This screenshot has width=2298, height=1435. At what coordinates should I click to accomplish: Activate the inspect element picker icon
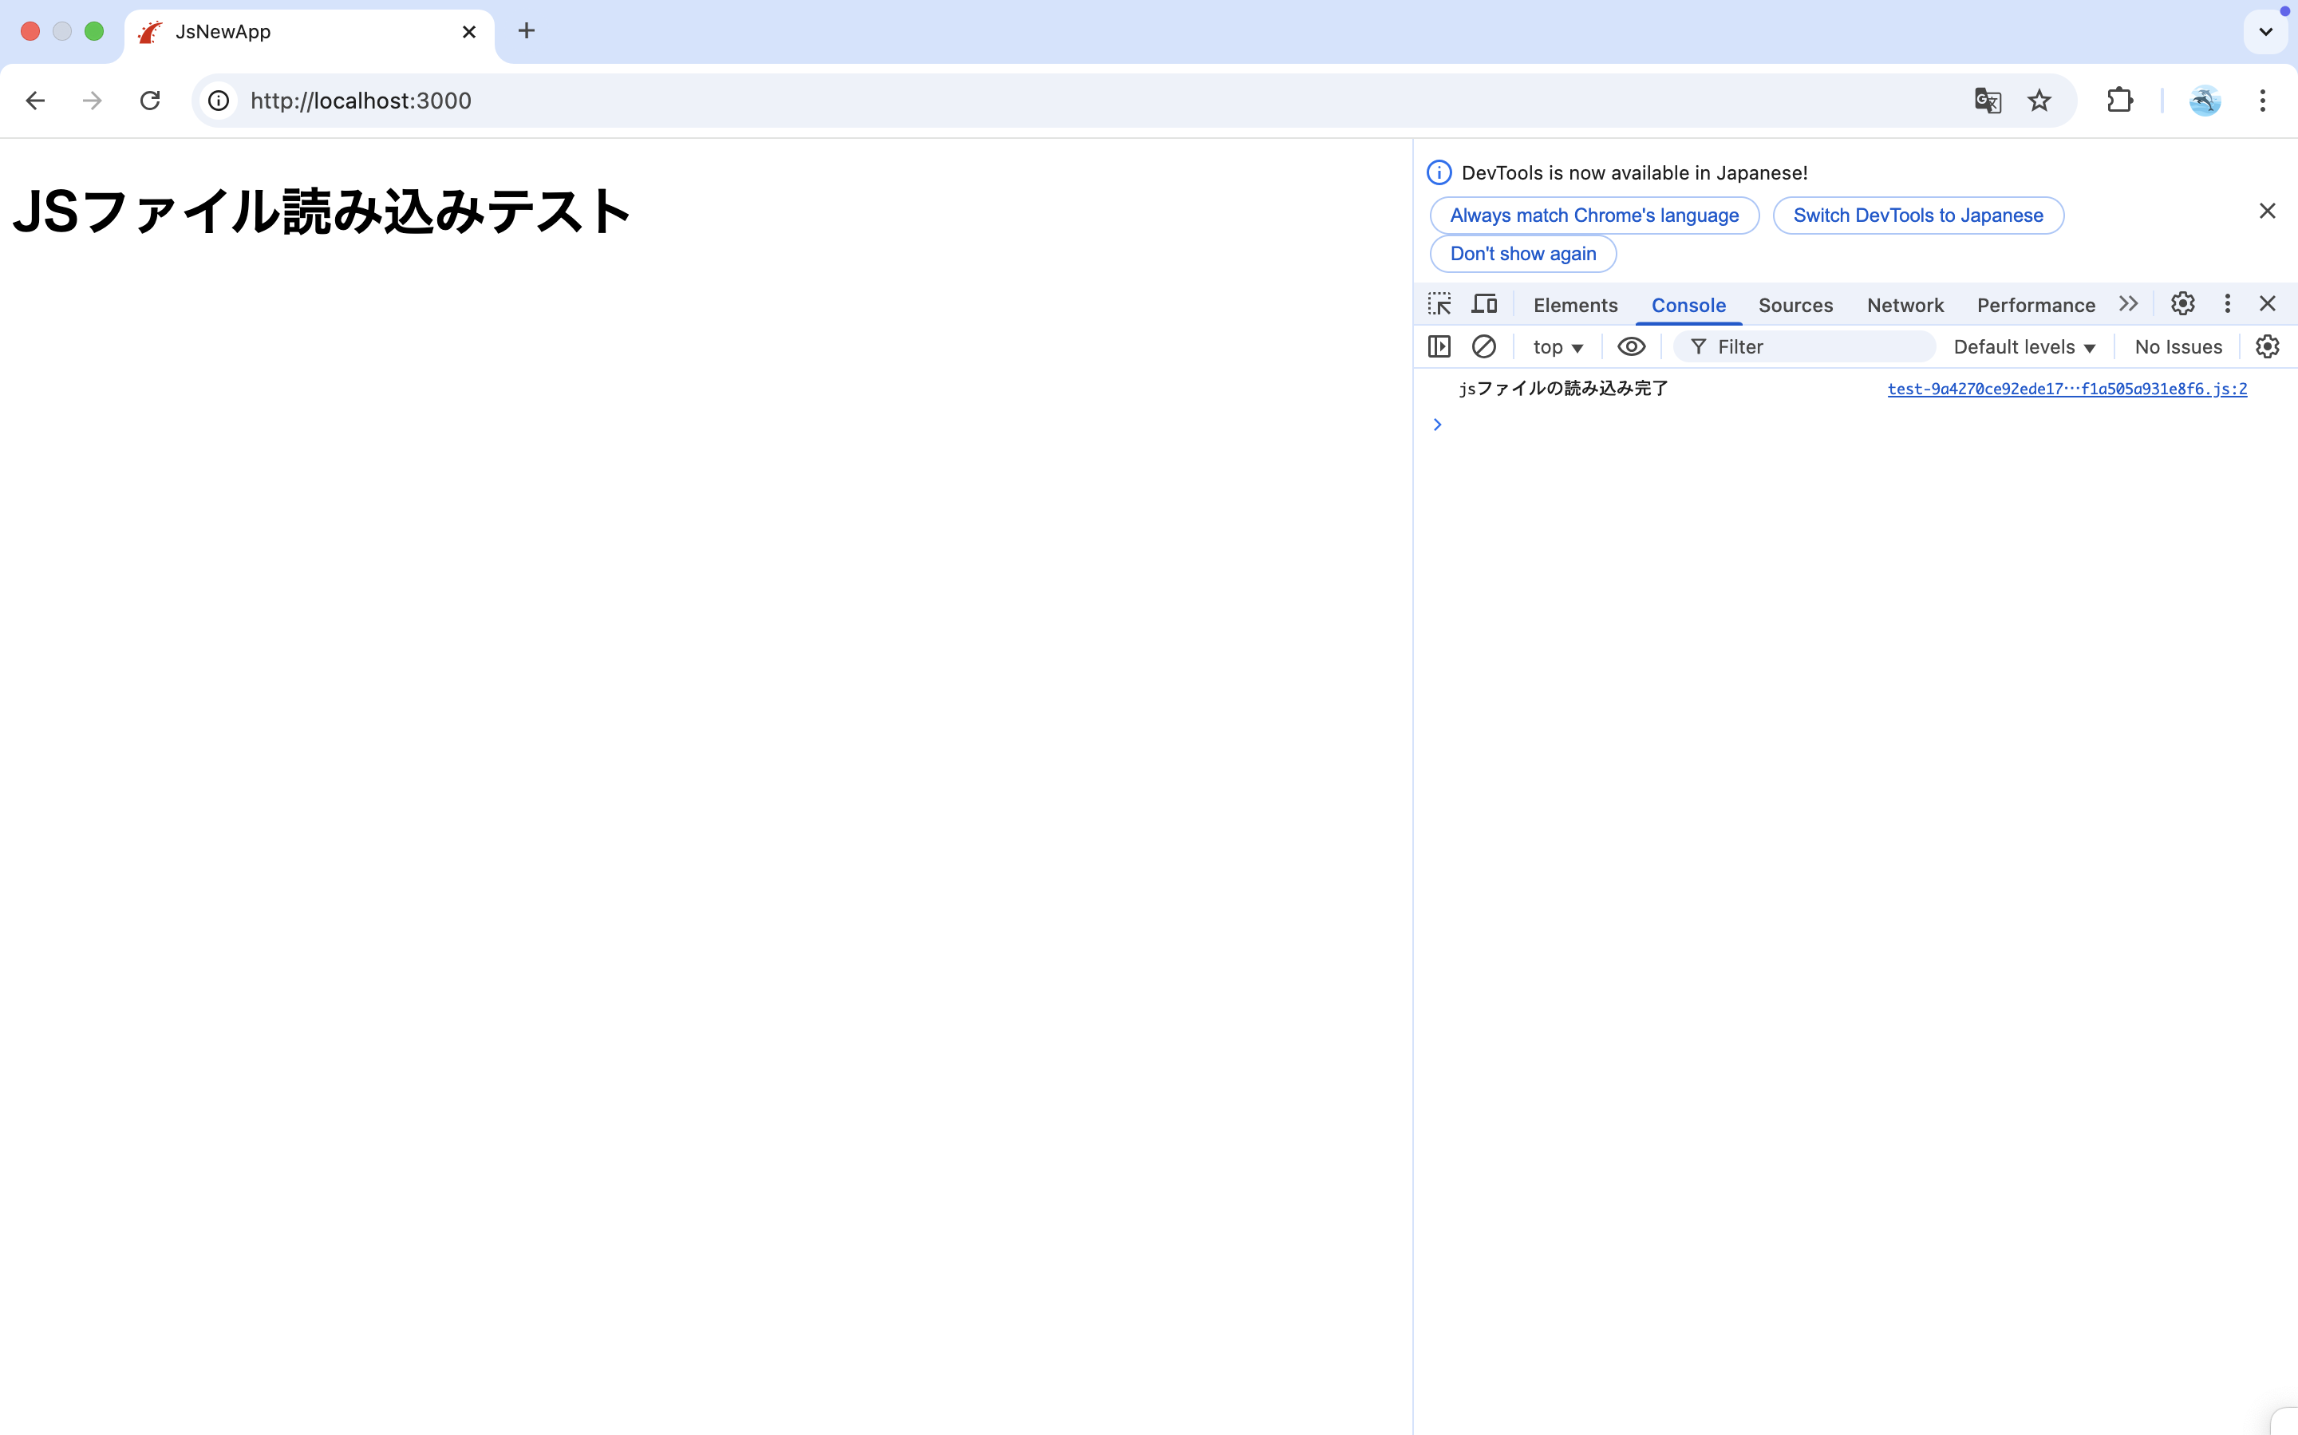click(x=1439, y=304)
